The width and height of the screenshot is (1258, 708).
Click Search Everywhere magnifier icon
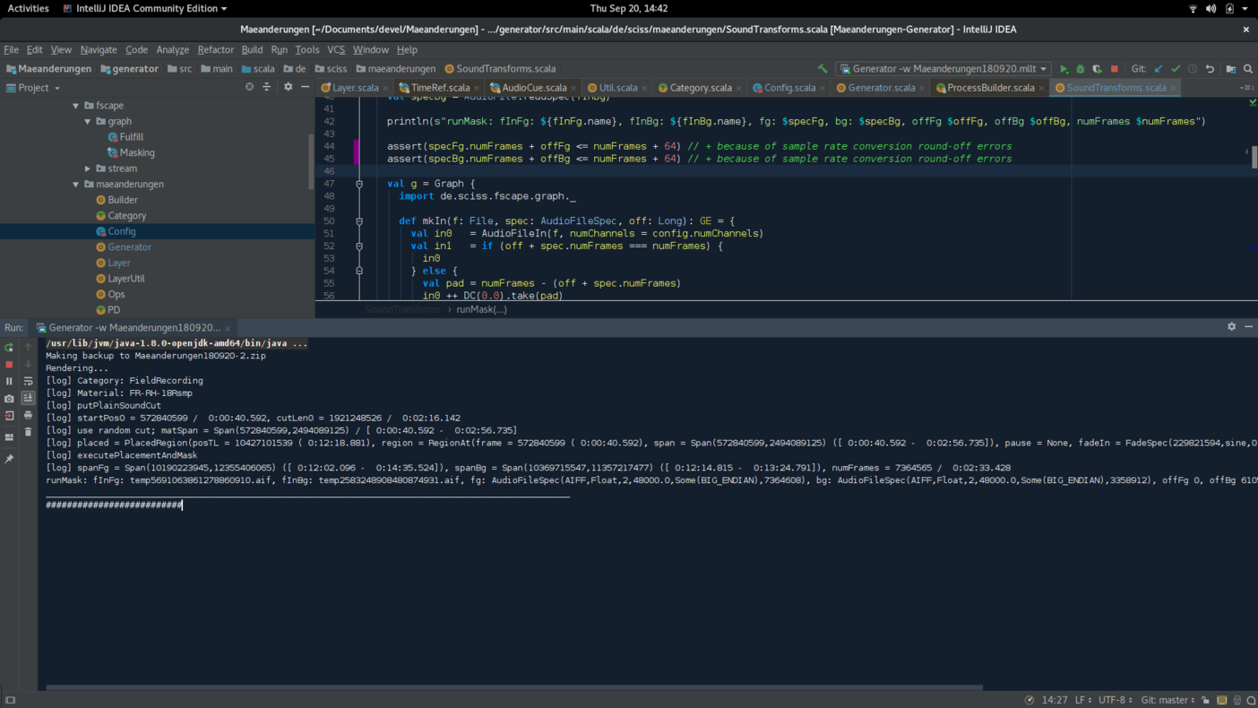(1248, 69)
